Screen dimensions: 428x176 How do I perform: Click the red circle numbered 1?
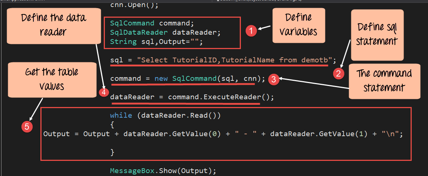[252, 31]
